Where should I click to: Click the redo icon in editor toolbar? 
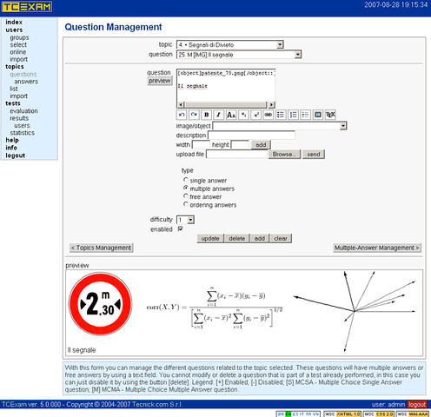coord(194,115)
